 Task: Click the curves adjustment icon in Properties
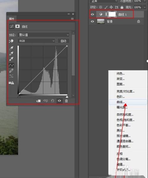click(x=12, y=26)
